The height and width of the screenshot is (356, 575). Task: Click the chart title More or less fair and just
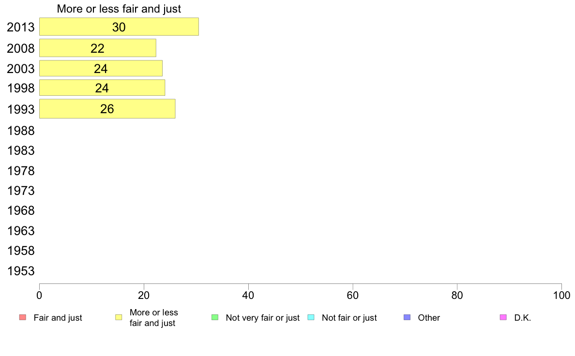(119, 9)
